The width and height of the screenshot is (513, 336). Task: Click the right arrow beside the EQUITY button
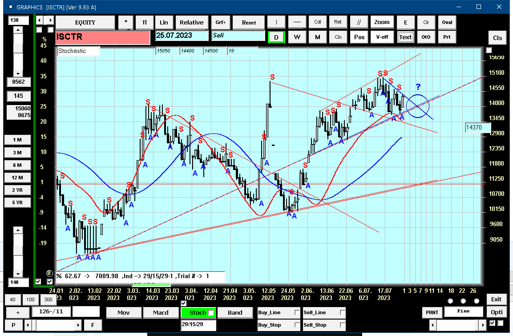click(50, 20)
